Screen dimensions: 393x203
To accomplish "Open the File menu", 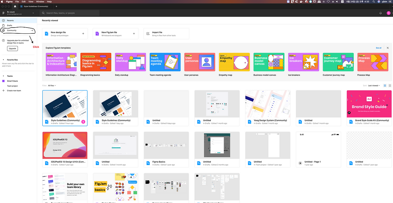I will pyautogui.click(x=17, y=2).
